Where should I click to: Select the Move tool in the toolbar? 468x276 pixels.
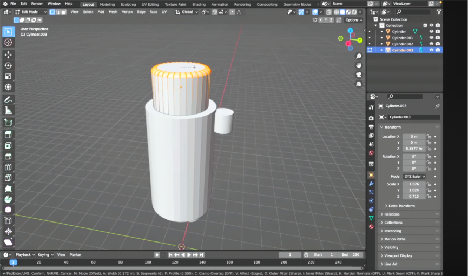coord(8,55)
